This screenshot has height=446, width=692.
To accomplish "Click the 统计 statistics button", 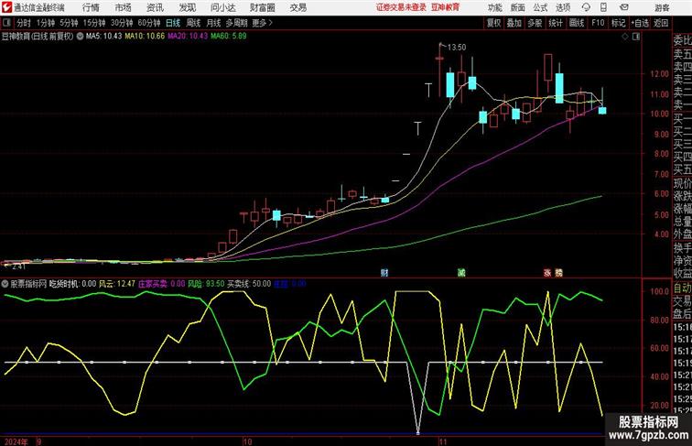I will click(x=556, y=23).
